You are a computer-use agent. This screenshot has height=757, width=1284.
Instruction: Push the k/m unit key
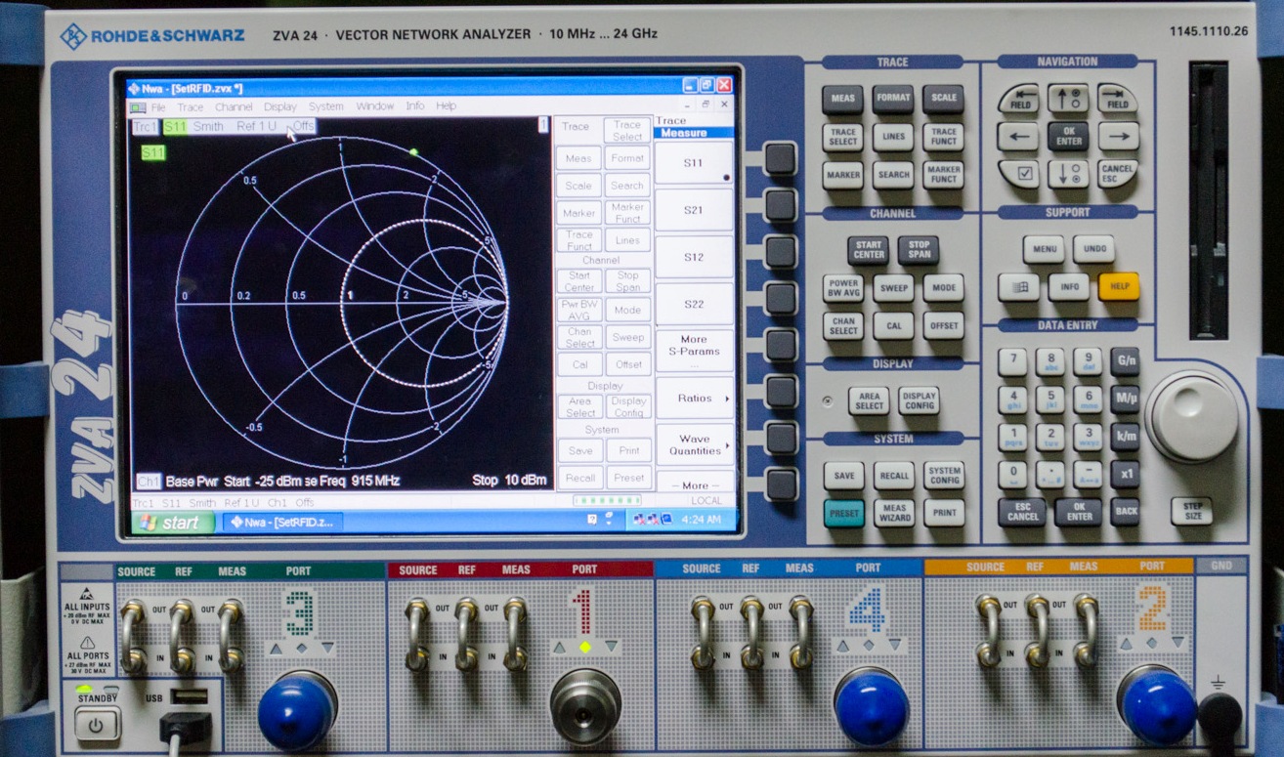[x=1125, y=437]
